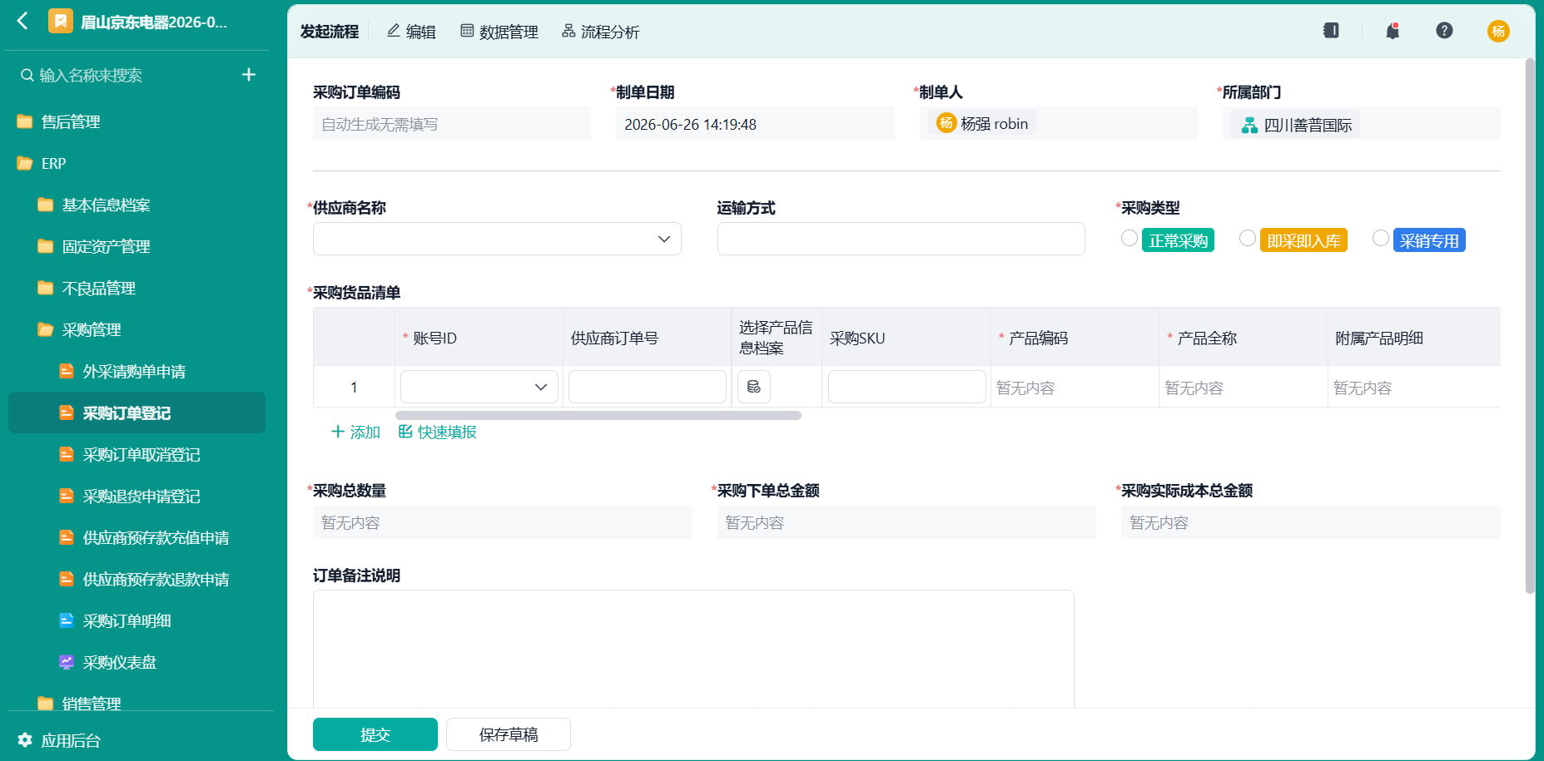Click 供应商订单号 input in row 1
The image size is (1544, 761).
tap(648, 387)
